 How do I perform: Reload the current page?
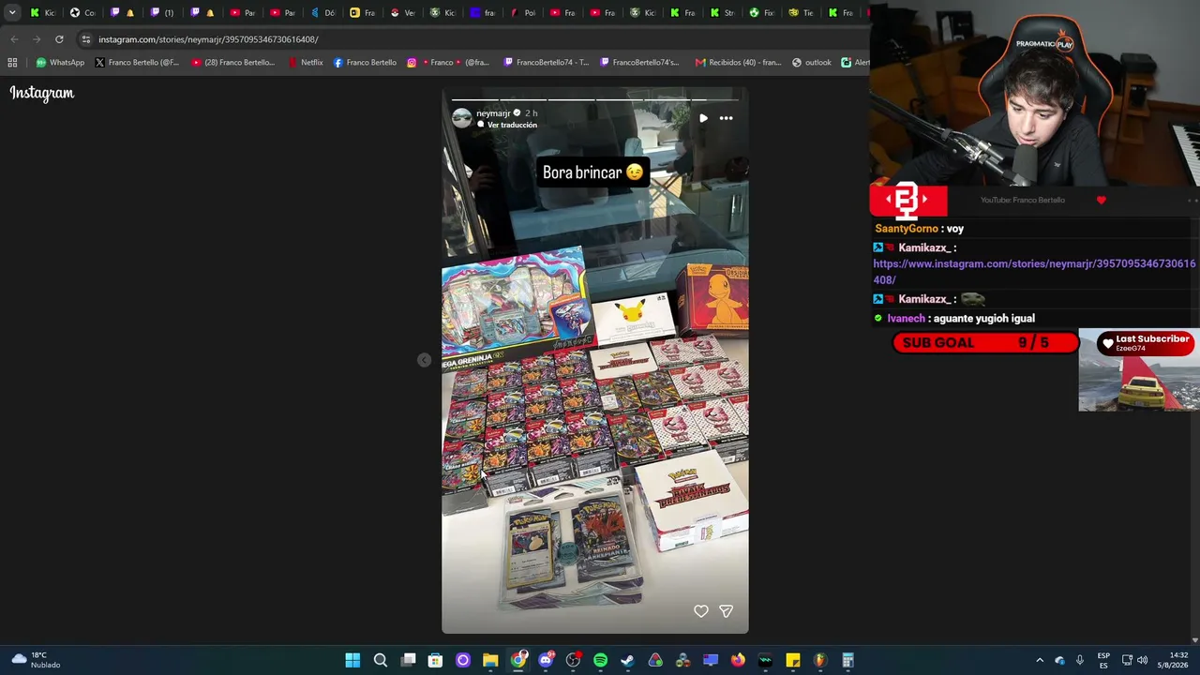59,39
